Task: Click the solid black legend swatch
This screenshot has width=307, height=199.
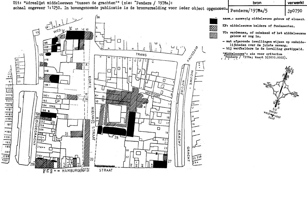Action: [x=212, y=21]
